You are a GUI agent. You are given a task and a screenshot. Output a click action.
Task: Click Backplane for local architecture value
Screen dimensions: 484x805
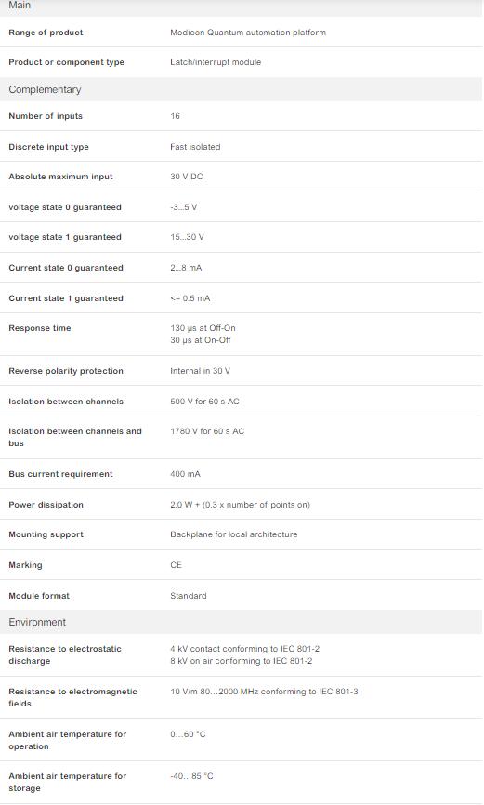[234, 534]
